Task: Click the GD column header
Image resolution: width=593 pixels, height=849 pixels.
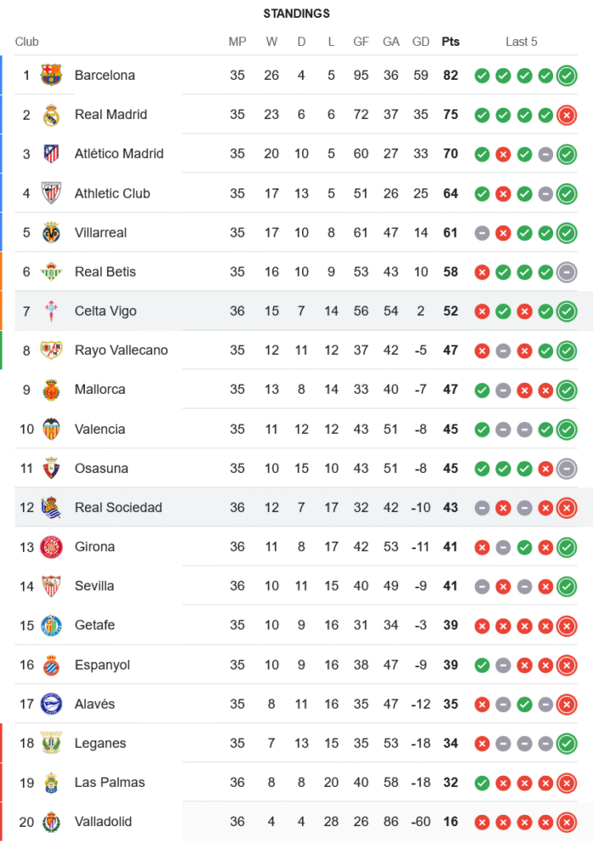Action: [x=421, y=42]
